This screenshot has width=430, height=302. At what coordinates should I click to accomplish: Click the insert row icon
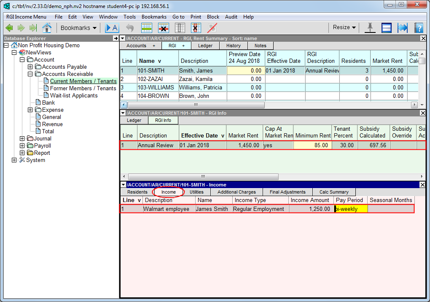click(147, 28)
